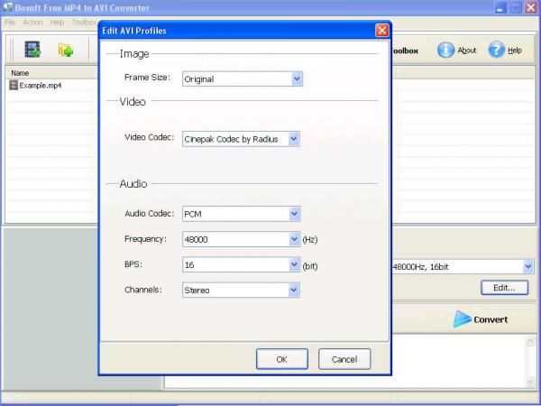Image resolution: width=541 pixels, height=406 pixels.
Task: Click Cancel in the Edit AVI Profiles dialog
Action: [x=344, y=359]
